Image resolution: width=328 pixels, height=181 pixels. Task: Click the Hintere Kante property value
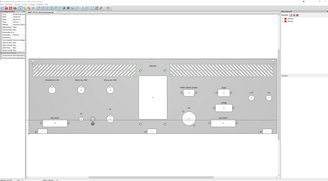click(18, 58)
